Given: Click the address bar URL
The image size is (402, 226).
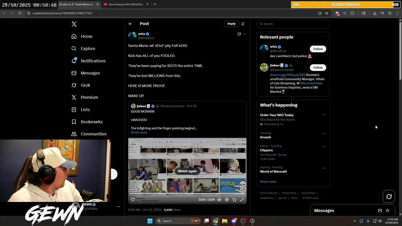Looking at the screenshot, I should click(x=62, y=13).
